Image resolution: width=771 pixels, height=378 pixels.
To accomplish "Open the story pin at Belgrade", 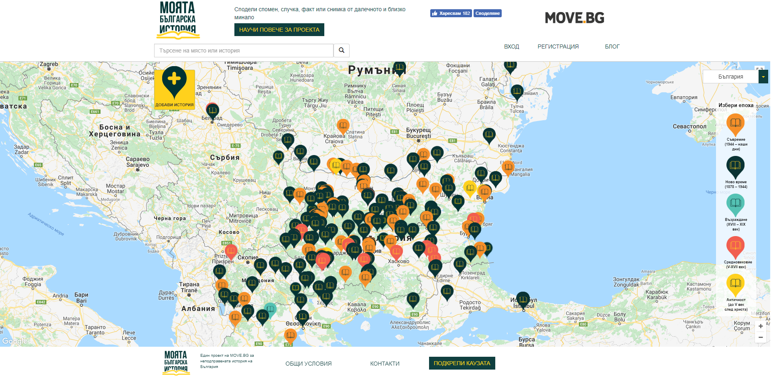I will pyautogui.click(x=212, y=112).
